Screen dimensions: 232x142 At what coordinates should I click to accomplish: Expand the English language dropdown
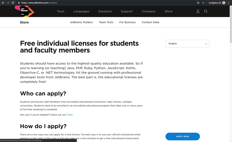coord(187,44)
